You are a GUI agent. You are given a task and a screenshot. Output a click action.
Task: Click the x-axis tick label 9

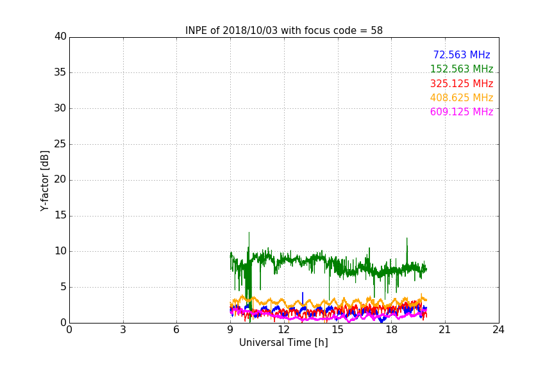point(230,330)
